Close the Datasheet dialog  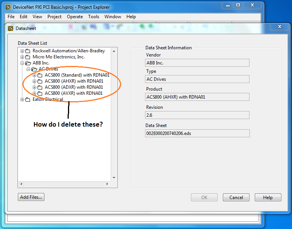tap(279, 27)
